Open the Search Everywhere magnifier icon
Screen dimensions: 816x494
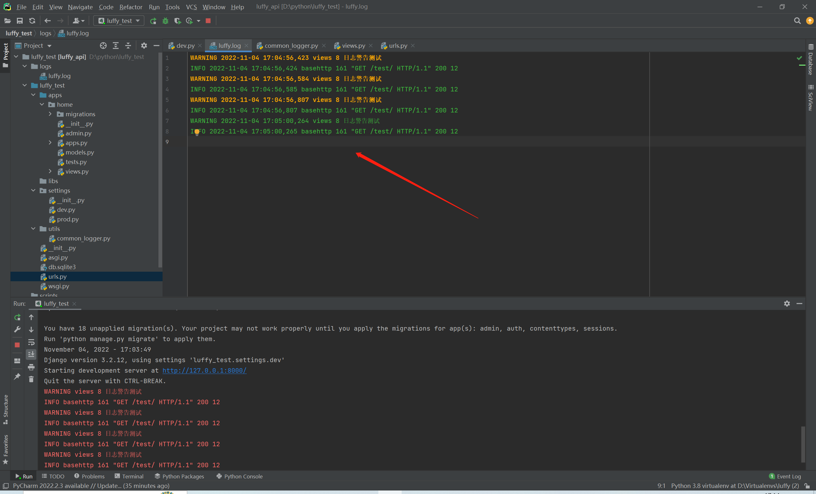798,21
